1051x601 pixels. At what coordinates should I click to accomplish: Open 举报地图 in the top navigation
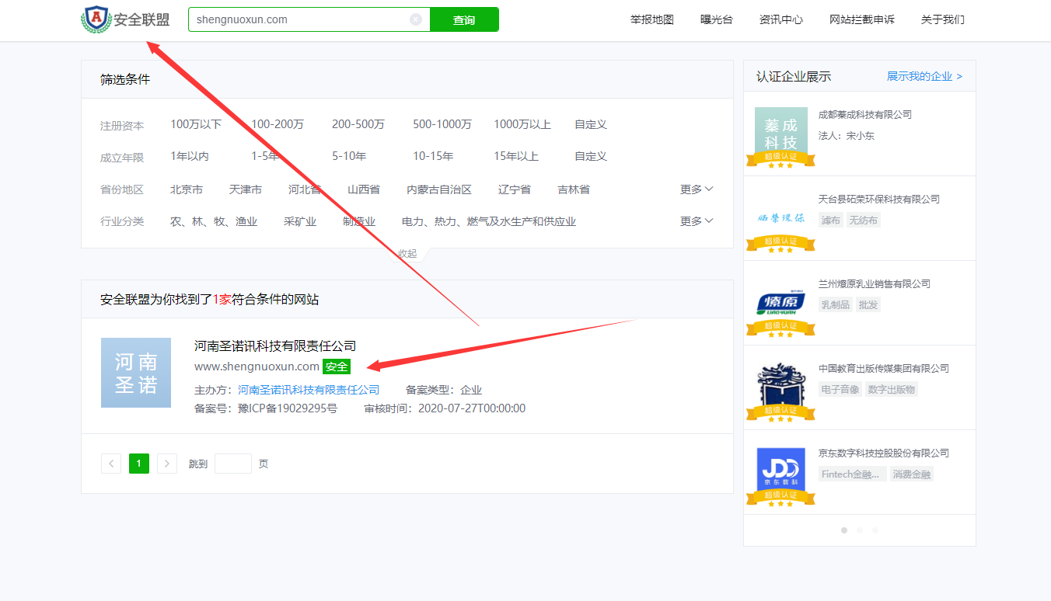click(x=652, y=19)
